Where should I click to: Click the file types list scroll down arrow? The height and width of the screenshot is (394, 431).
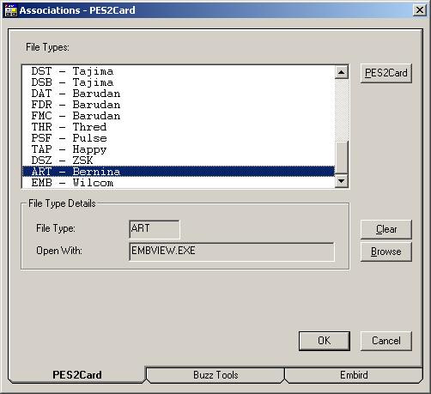(342, 181)
